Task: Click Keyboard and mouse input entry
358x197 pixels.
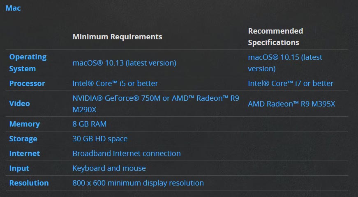Action: [x=109, y=168]
